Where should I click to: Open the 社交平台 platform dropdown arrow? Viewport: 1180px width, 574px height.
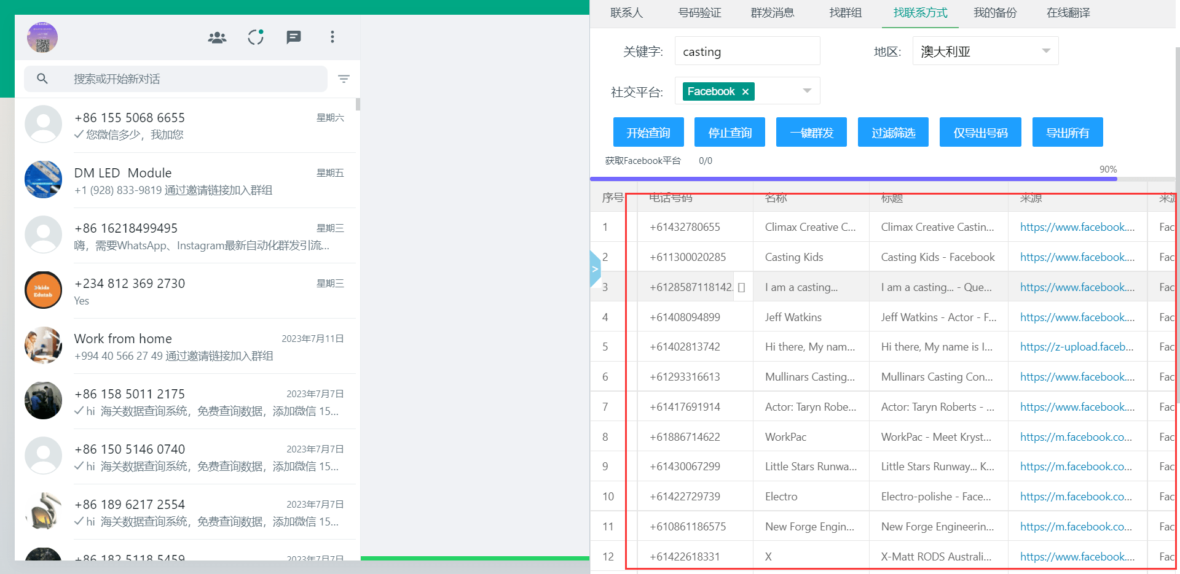click(807, 91)
